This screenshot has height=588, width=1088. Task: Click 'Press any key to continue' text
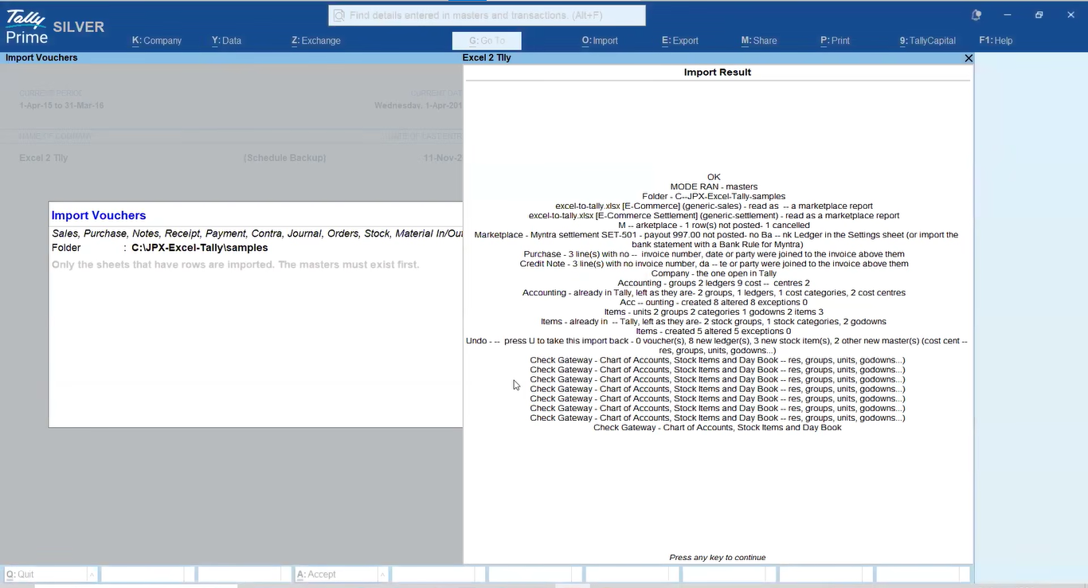point(718,558)
